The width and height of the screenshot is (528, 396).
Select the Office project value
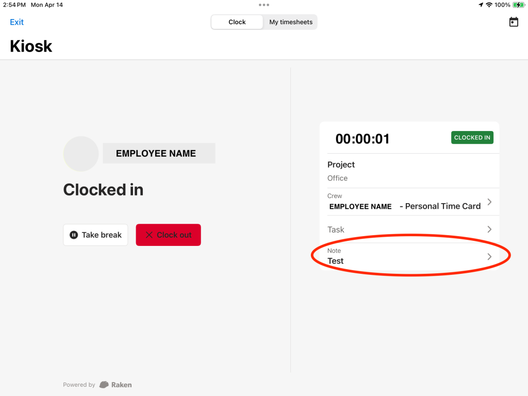tap(337, 178)
